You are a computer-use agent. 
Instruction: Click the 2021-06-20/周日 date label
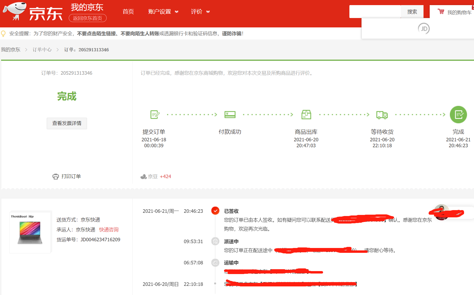(161, 284)
